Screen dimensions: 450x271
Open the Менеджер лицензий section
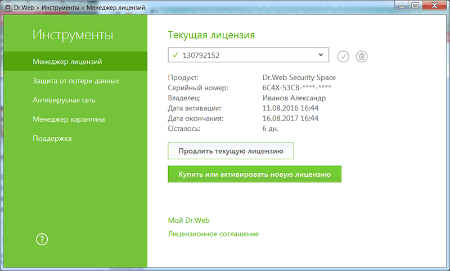point(75,61)
